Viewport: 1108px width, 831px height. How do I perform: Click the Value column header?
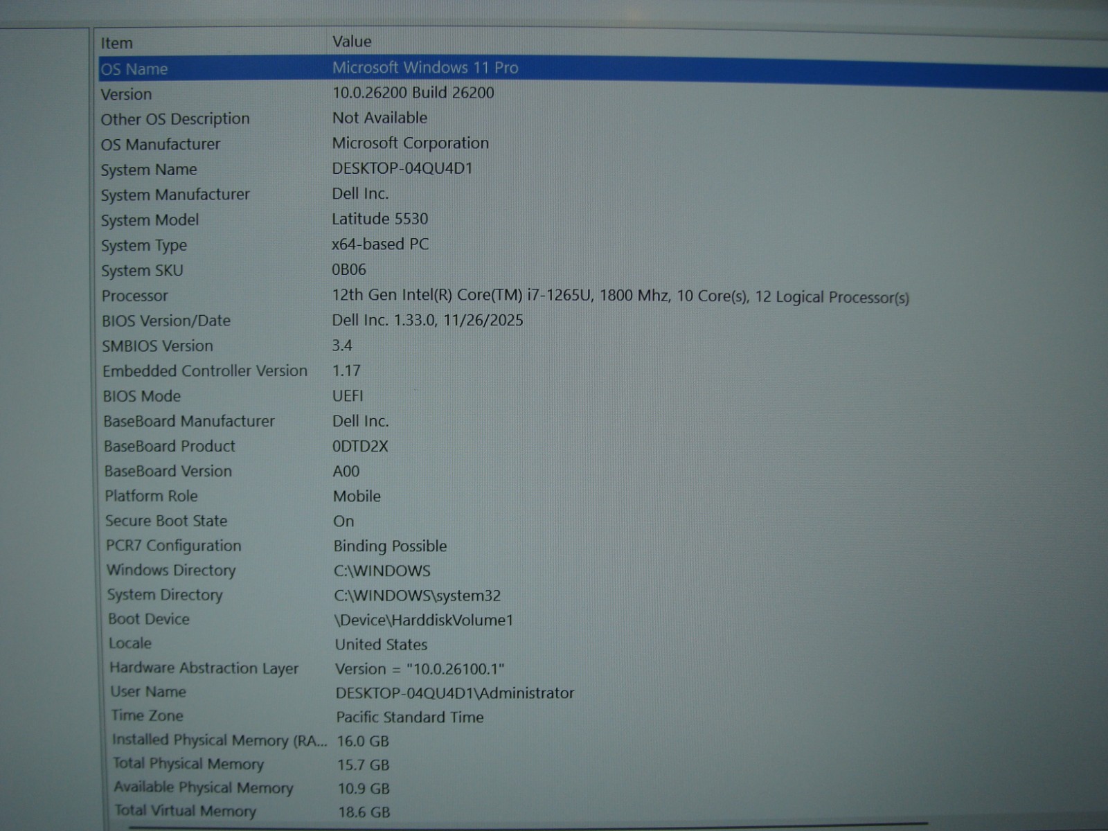point(352,42)
